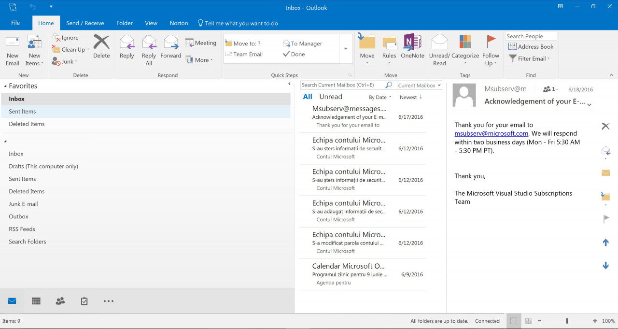Open the New Items menu

tap(34, 51)
